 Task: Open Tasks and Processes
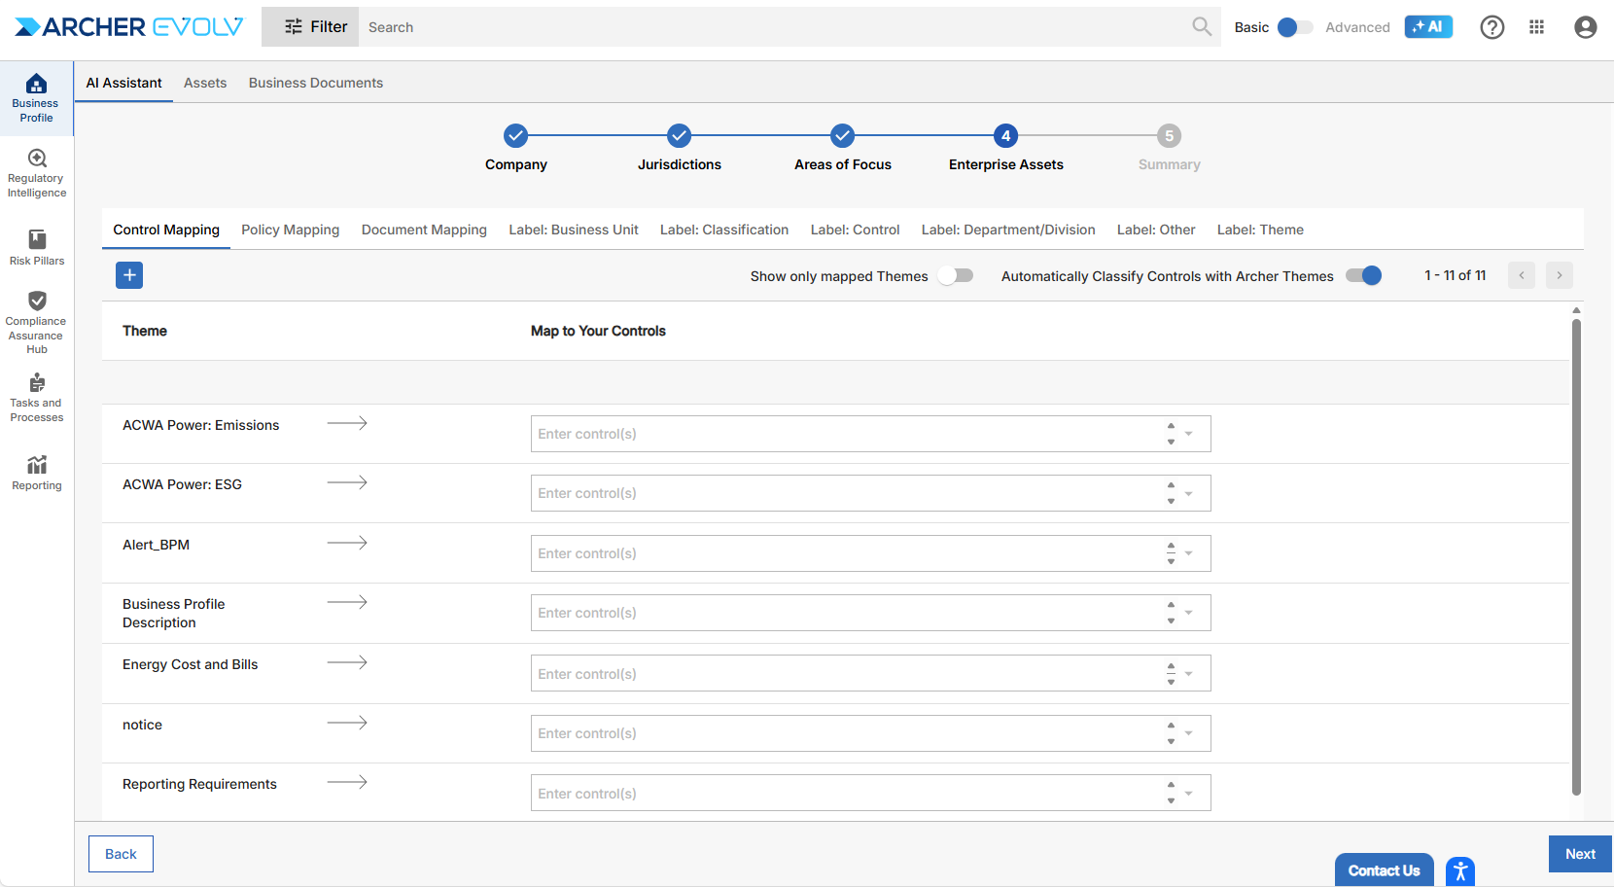pos(37,397)
